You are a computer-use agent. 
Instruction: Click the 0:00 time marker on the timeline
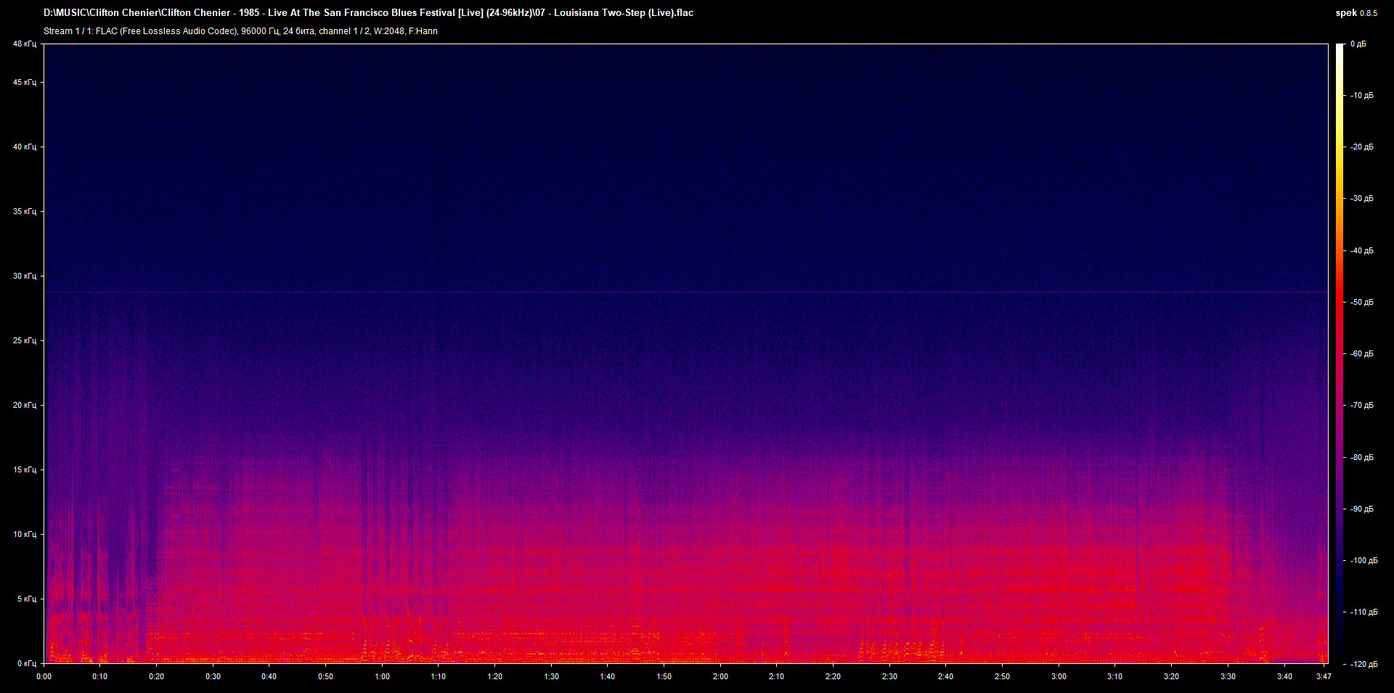pyautogui.click(x=44, y=676)
